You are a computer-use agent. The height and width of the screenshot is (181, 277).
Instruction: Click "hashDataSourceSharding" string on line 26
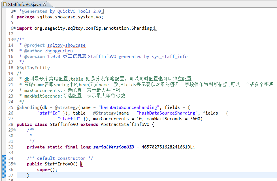tap(167, 113)
